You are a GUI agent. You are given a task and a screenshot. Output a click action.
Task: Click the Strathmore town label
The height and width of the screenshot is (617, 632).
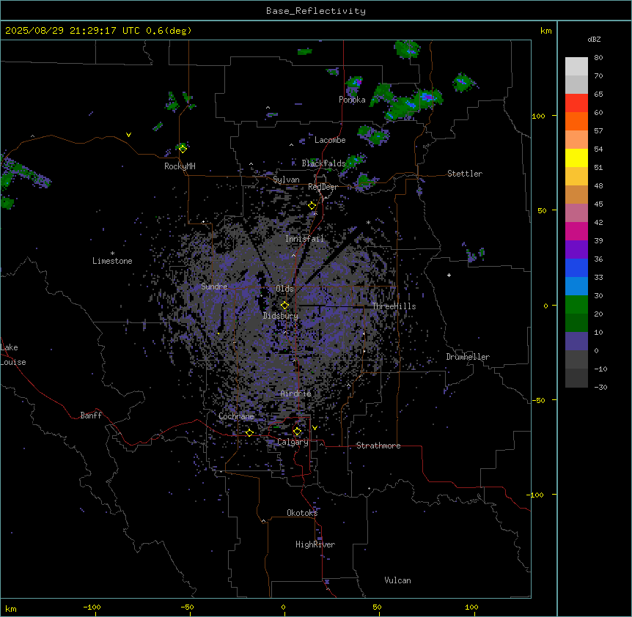coord(378,446)
